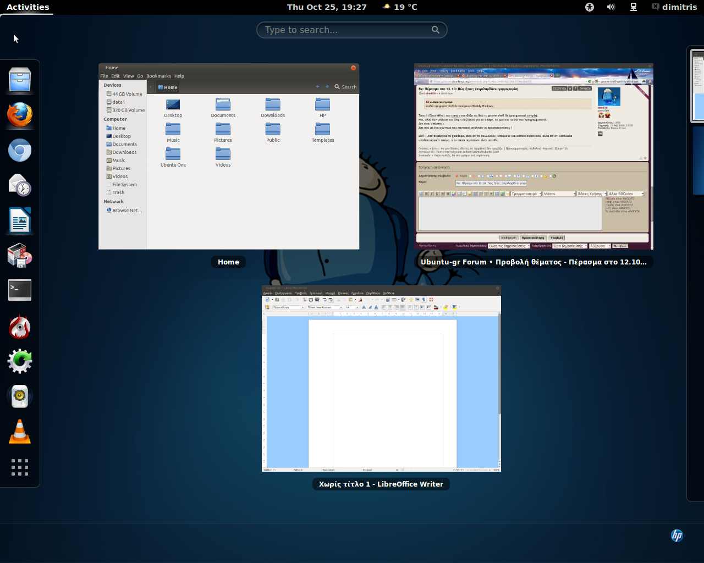Open the accessibility menu in top bar
Screen dimensions: 704x563
point(590,7)
